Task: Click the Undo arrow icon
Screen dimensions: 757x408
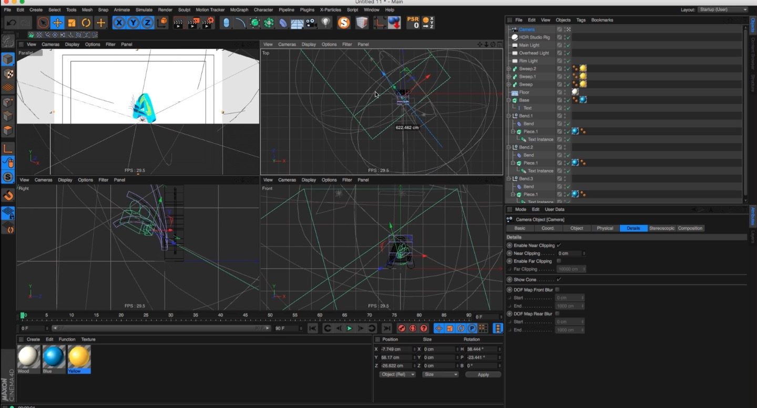Action: point(11,23)
